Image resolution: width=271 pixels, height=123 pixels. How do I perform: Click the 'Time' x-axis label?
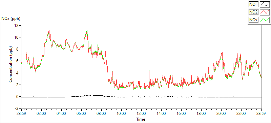coord(141,119)
